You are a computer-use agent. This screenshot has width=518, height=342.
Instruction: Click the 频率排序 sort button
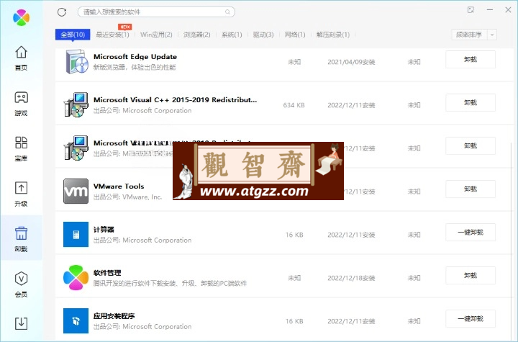469,35
